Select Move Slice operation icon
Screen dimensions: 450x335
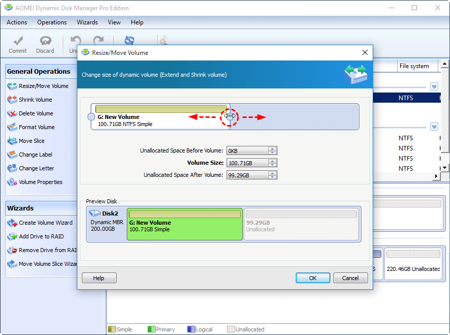(x=12, y=141)
